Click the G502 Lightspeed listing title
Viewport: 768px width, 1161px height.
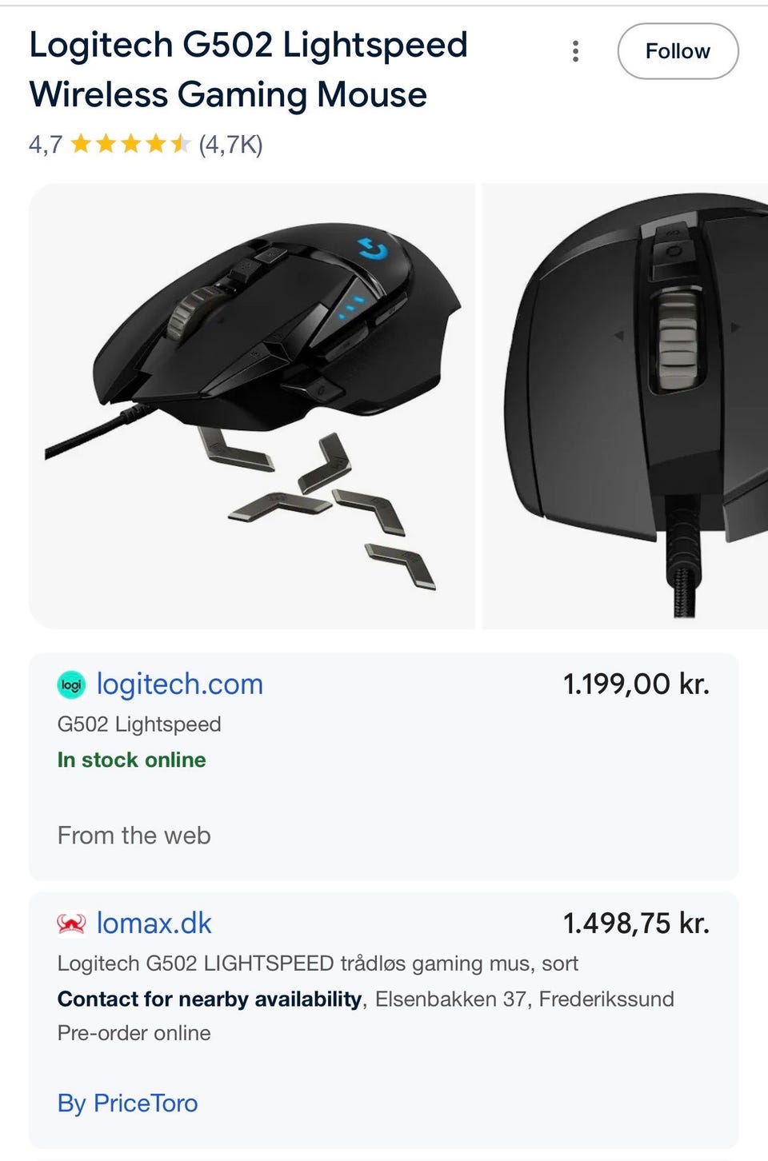[139, 724]
